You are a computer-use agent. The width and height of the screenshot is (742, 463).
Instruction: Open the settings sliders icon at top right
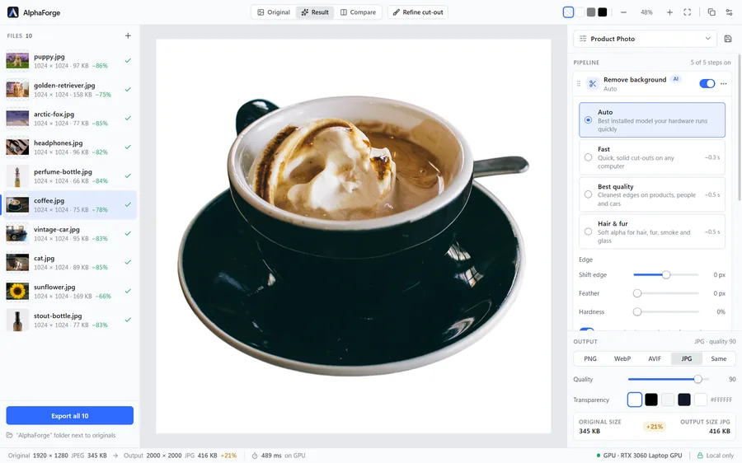click(x=730, y=12)
